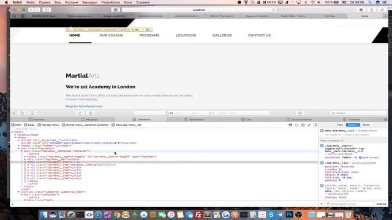The width and height of the screenshot is (392, 220).
Task: Open the Разработка menu in menu bar
Action: (x=110, y=2)
